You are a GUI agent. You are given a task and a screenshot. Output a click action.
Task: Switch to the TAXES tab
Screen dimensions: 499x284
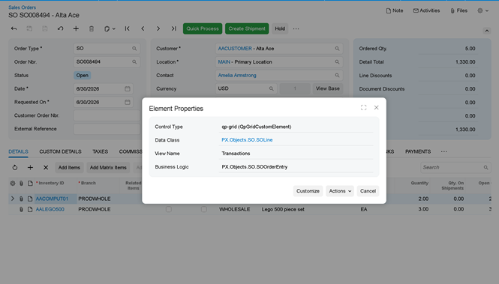coord(101,151)
